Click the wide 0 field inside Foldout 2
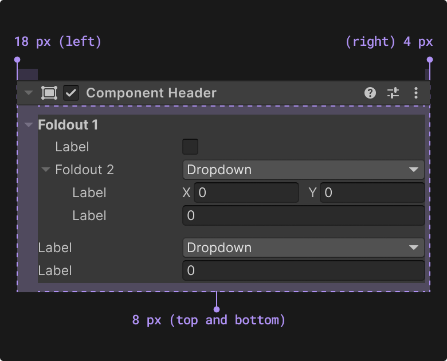This screenshot has height=361, width=447. pyautogui.click(x=304, y=215)
